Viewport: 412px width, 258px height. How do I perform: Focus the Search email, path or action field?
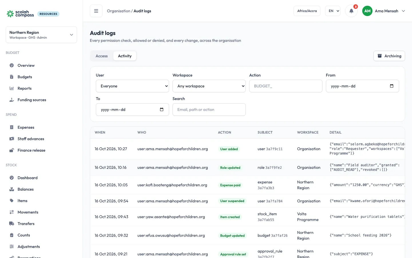(209, 110)
